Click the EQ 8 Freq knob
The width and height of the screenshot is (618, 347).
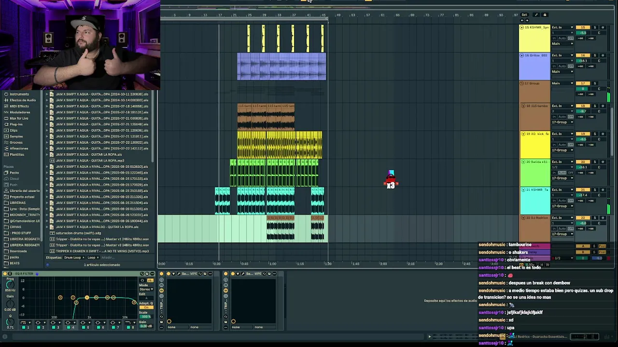[x=10, y=284]
